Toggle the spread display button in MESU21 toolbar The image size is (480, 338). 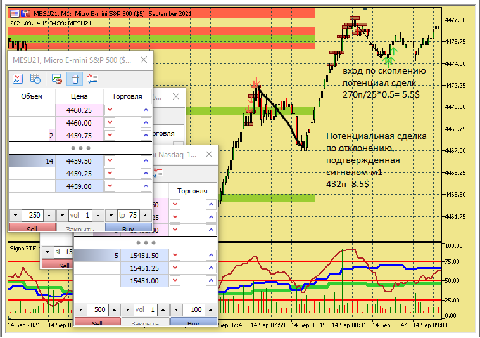point(75,79)
